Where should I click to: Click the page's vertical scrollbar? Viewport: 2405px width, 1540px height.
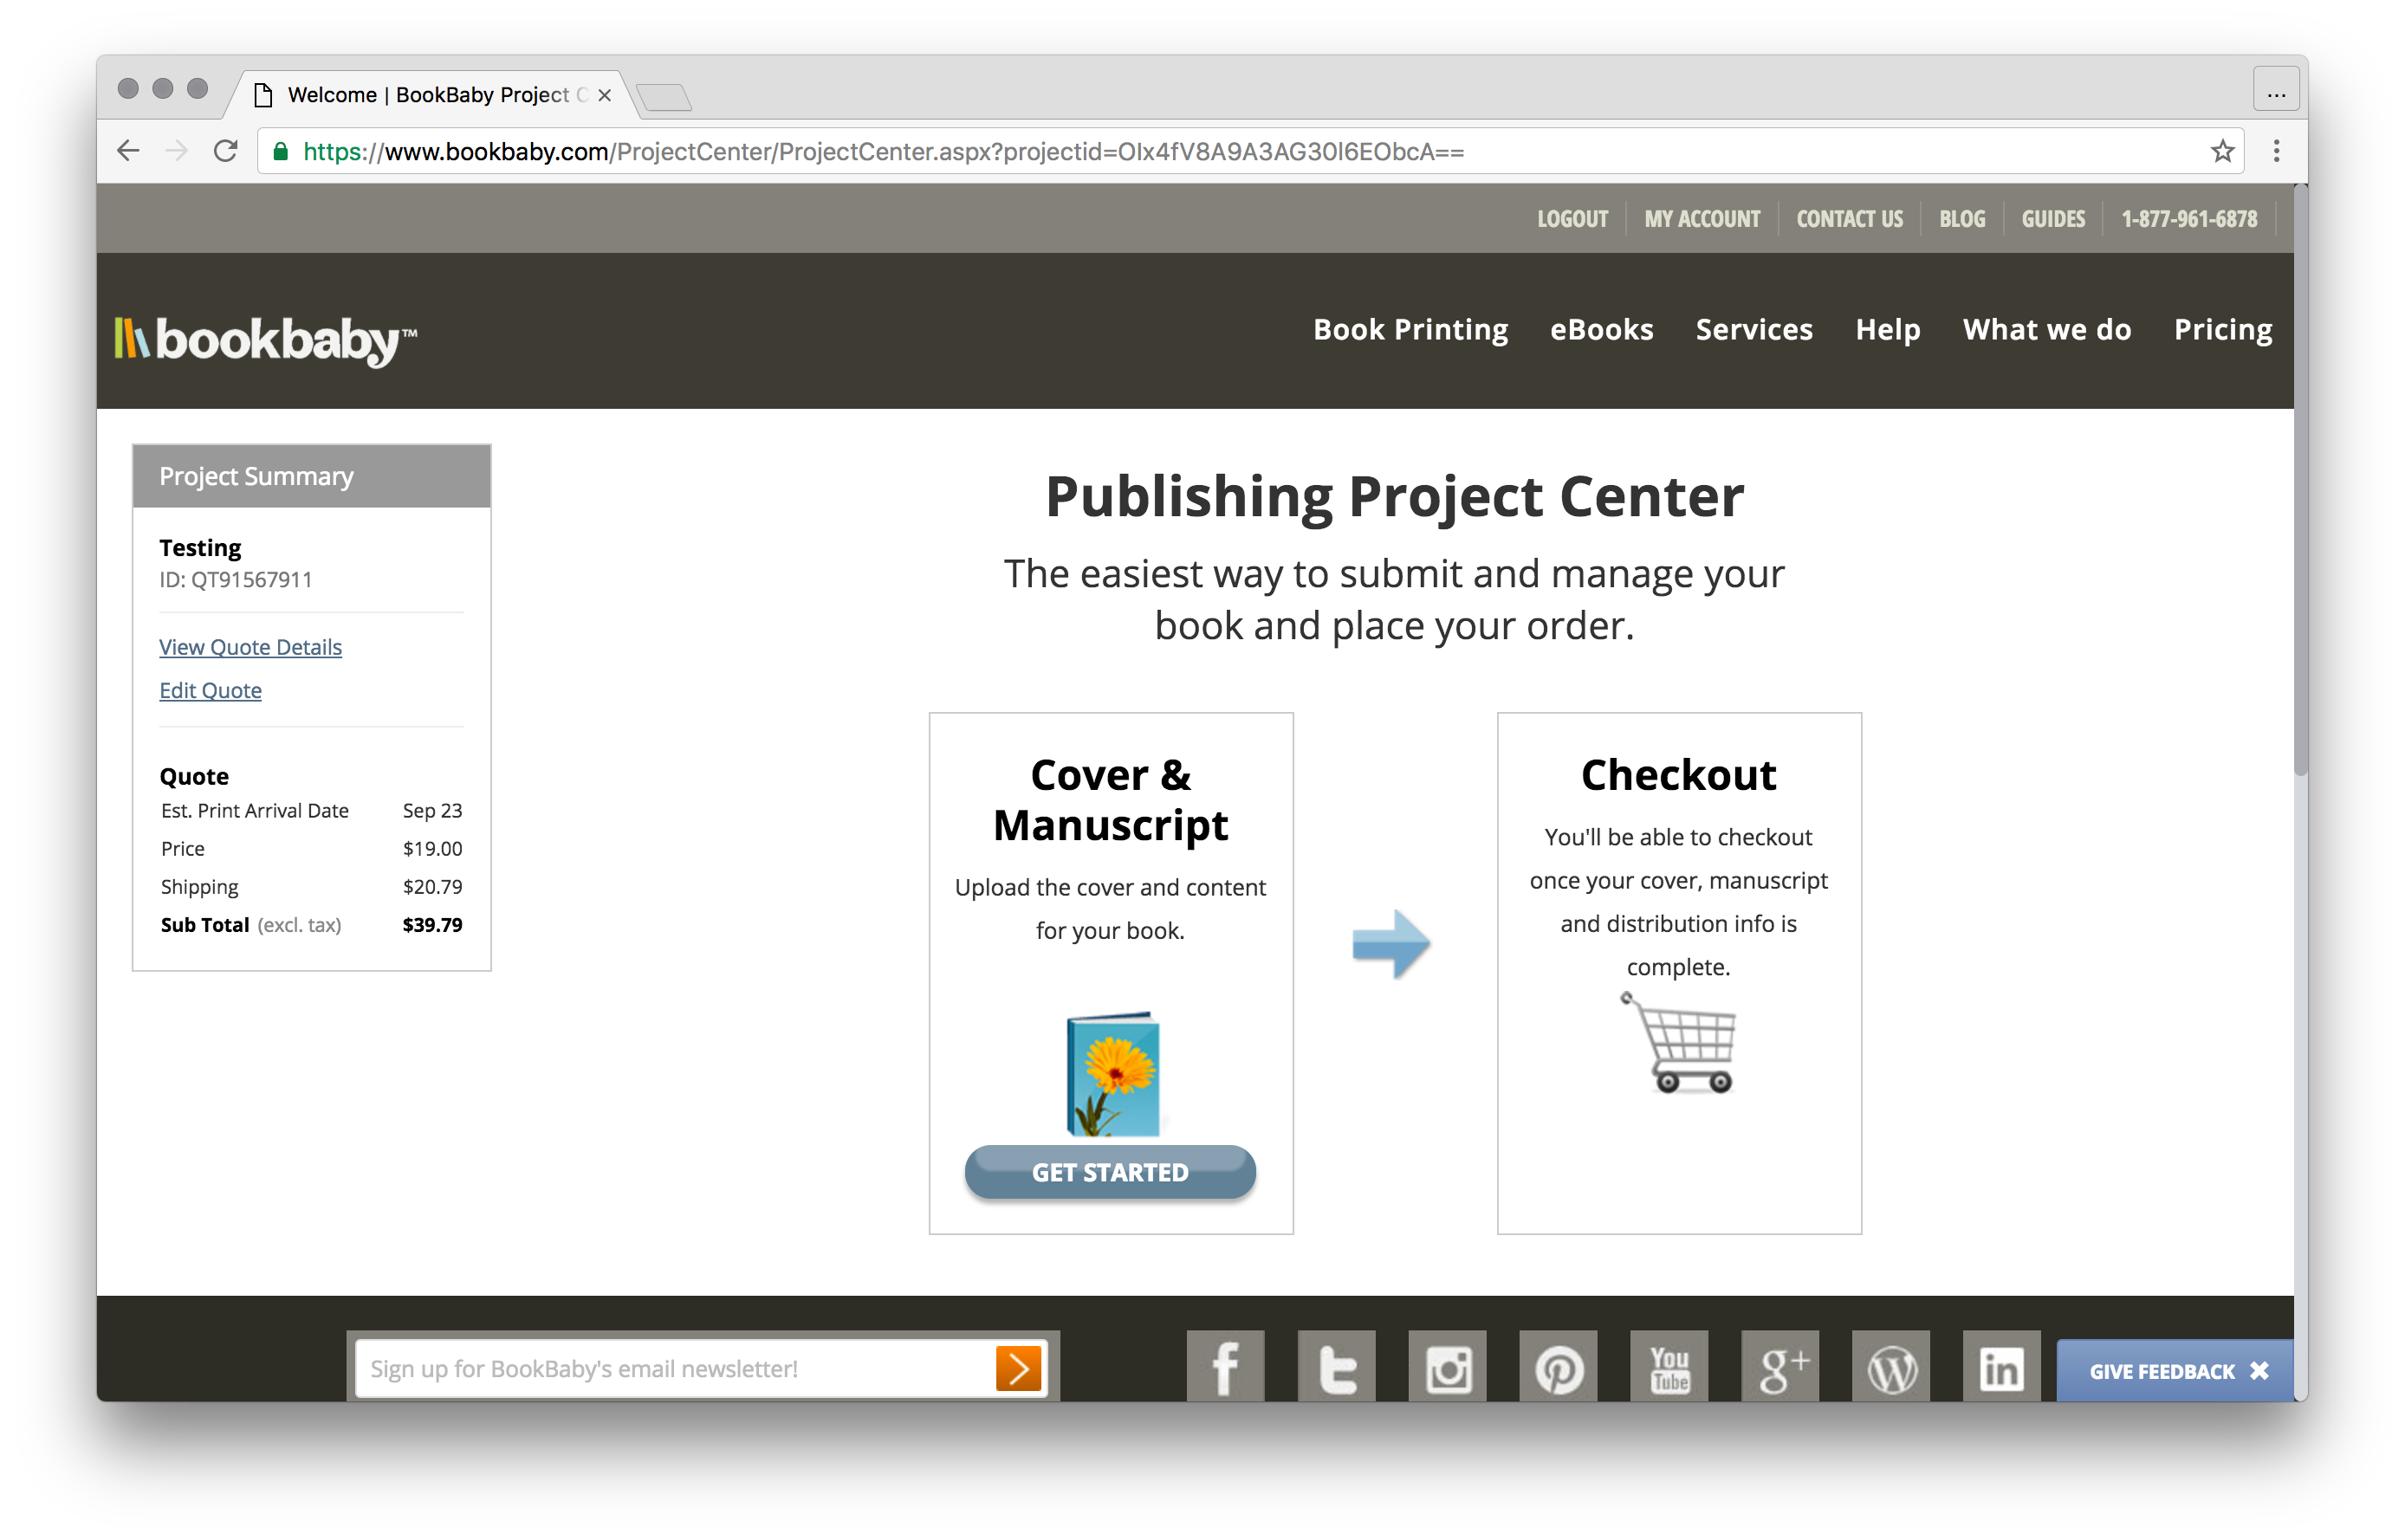pyautogui.click(x=2300, y=480)
